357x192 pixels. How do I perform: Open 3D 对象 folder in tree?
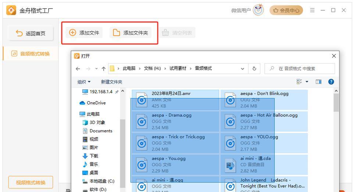94,122
